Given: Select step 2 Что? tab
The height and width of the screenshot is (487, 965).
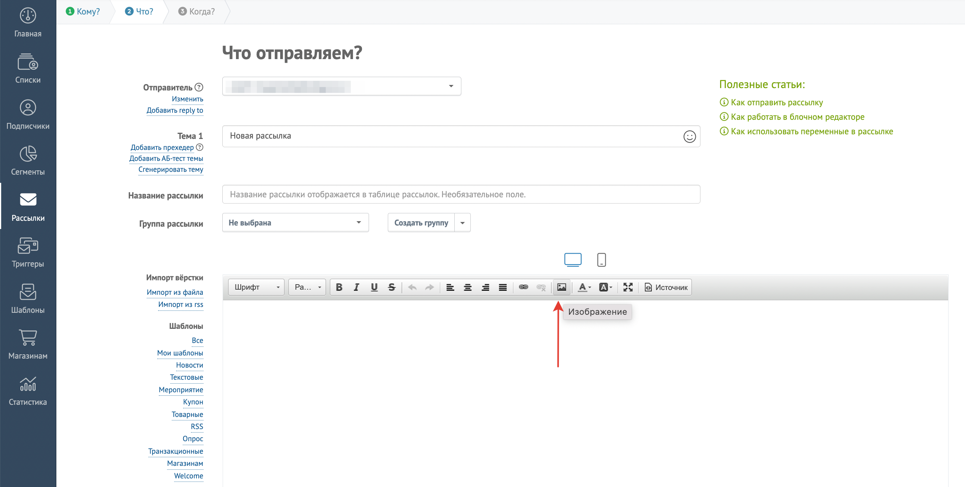Looking at the screenshot, I should pos(139,11).
